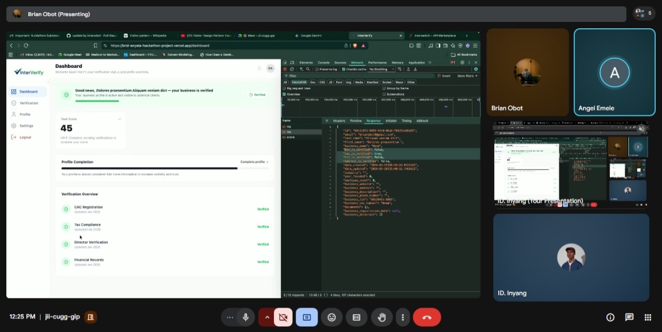Raise hand in the meeting

click(381, 317)
